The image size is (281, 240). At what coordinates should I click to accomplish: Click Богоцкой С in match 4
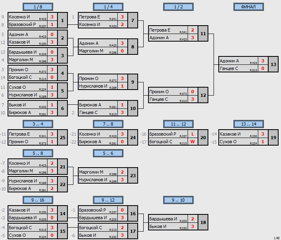(x=20, y=77)
